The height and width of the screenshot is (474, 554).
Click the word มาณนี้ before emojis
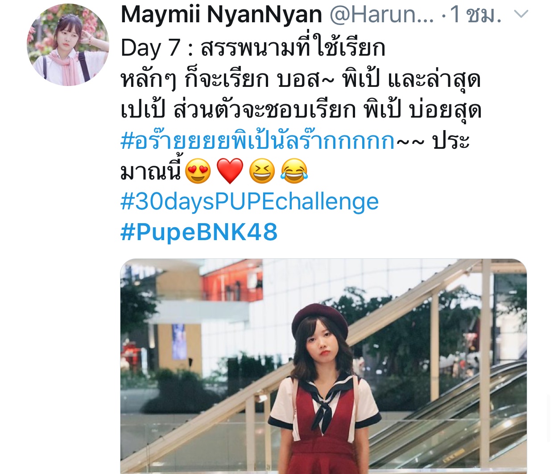[x=151, y=171]
